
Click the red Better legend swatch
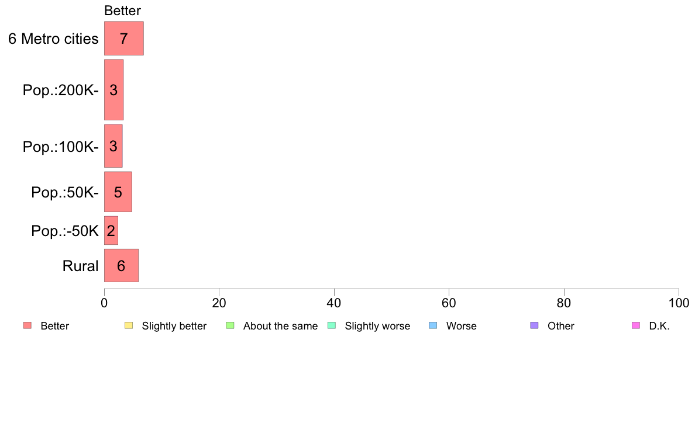27,325
